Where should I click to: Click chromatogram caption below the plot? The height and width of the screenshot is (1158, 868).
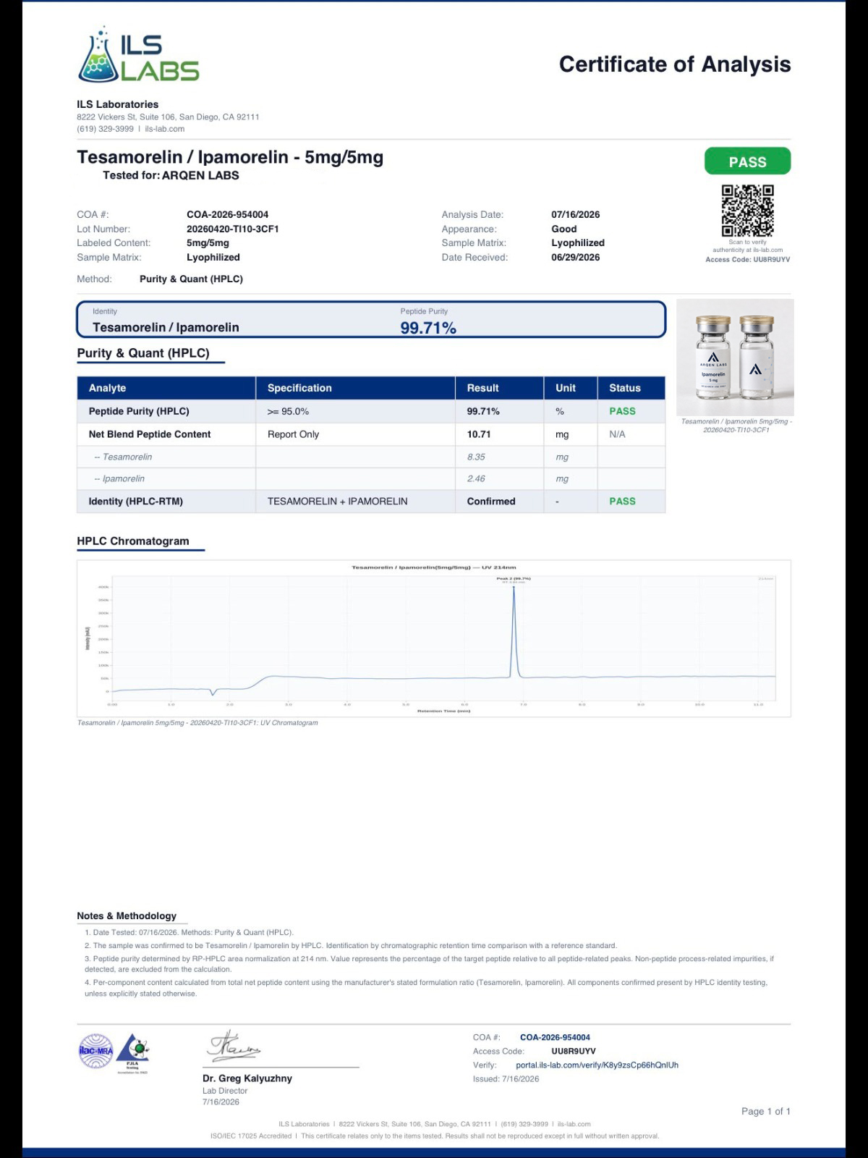coord(197,722)
